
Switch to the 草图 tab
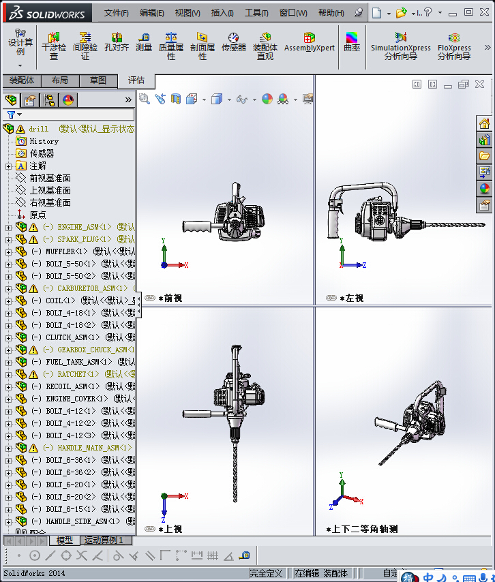(x=98, y=80)
